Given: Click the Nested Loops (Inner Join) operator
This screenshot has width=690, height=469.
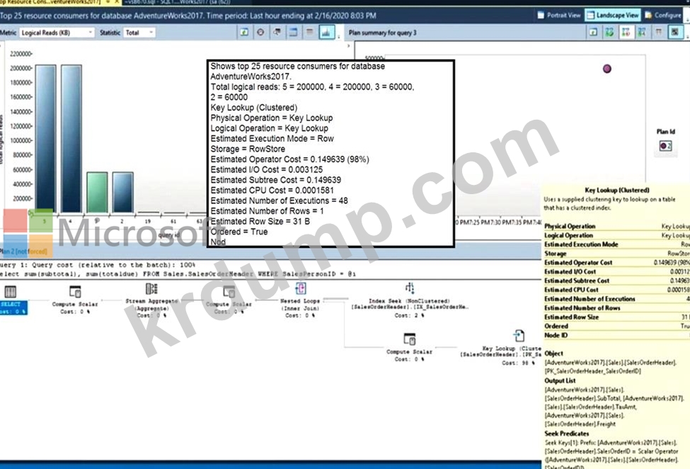Looking at the screenshot, I should (x=300, y=288).
